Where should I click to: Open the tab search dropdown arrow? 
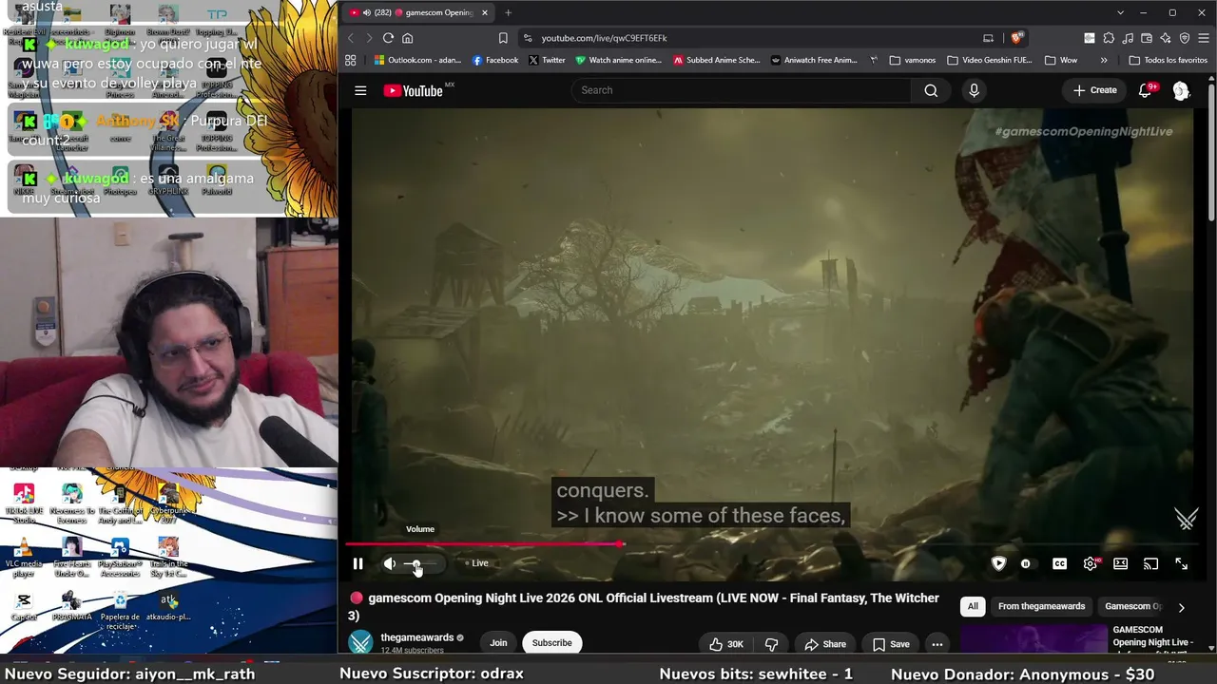pyautogui.click(x=1120, y=12)
